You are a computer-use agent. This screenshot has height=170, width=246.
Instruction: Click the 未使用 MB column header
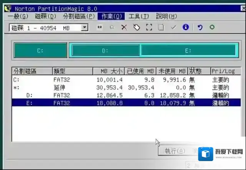pos(172,71)
